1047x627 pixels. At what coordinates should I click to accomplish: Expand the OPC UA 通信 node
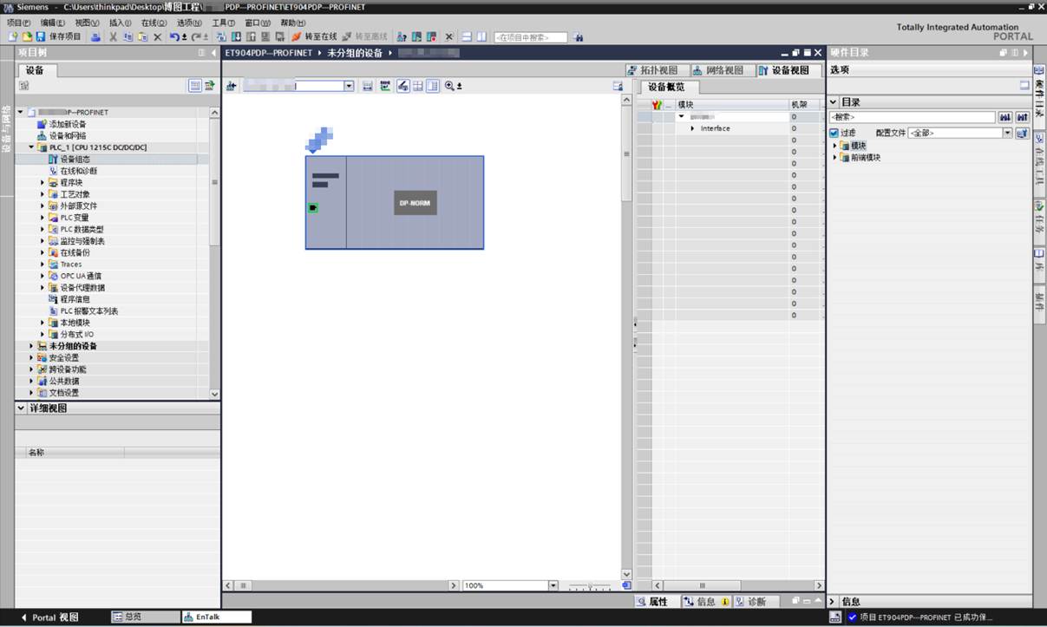click(x=43, y=276)
